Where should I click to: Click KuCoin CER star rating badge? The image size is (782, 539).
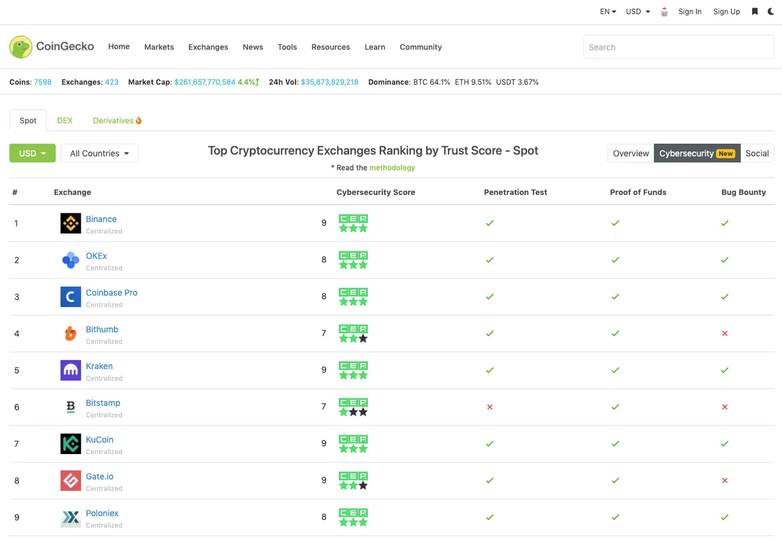353,443
